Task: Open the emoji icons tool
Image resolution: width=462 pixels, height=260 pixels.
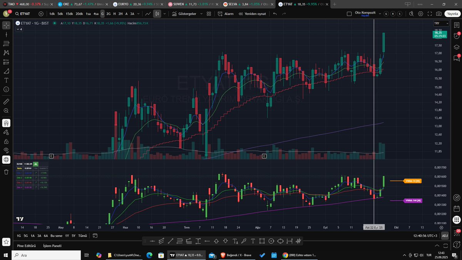Action: tap(6, 89)
